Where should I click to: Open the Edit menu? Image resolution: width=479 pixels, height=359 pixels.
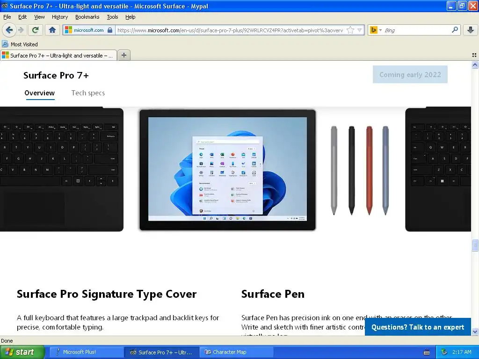[22, 17]
